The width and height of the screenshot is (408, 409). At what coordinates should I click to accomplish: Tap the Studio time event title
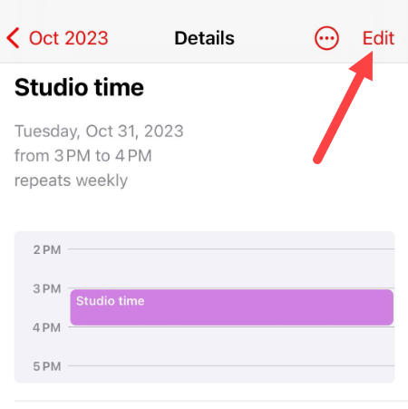[79, 87]
